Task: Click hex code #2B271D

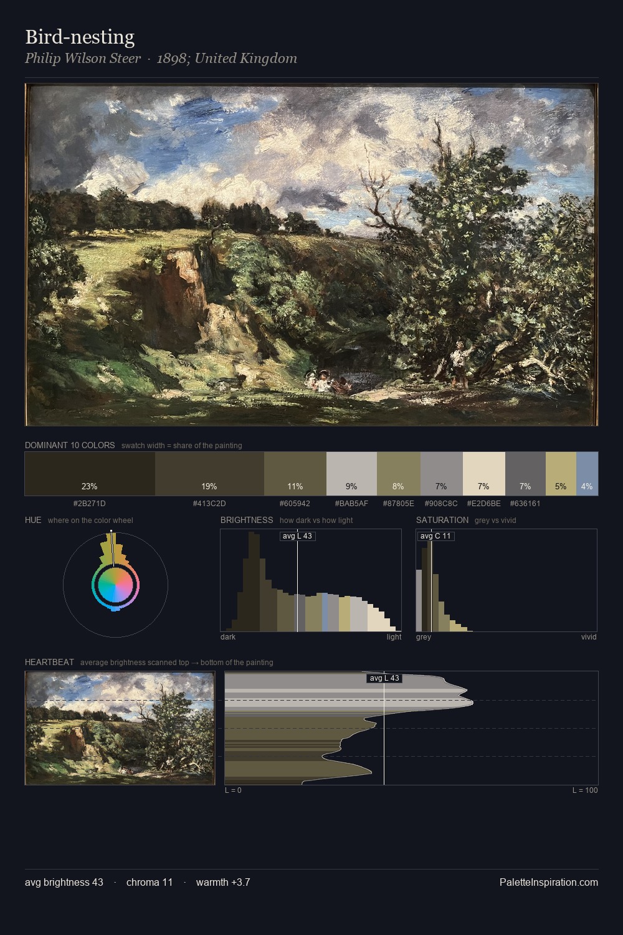Action: click(89, 504)
